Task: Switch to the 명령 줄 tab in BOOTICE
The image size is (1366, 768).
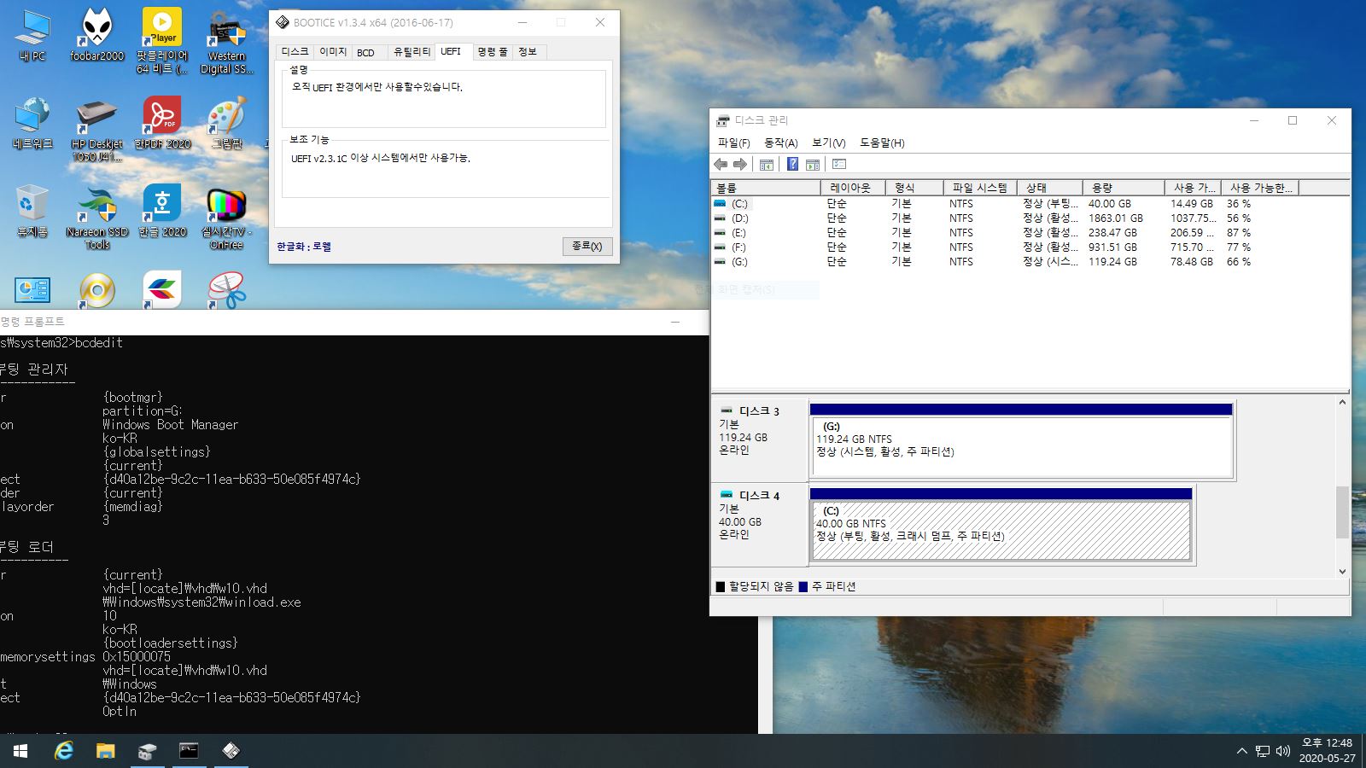Action: point(493,52)
